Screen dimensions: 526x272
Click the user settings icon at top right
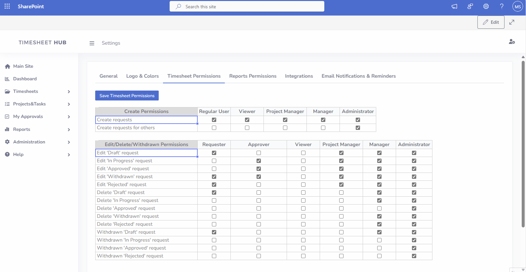pos(512,42)
